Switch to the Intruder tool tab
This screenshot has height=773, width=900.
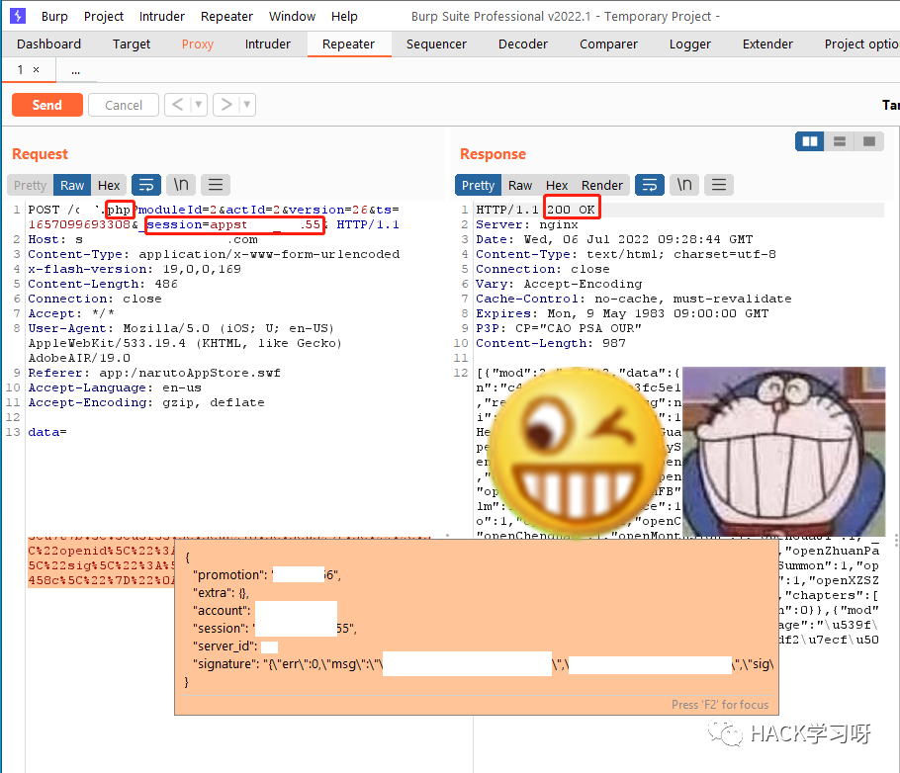267,44
